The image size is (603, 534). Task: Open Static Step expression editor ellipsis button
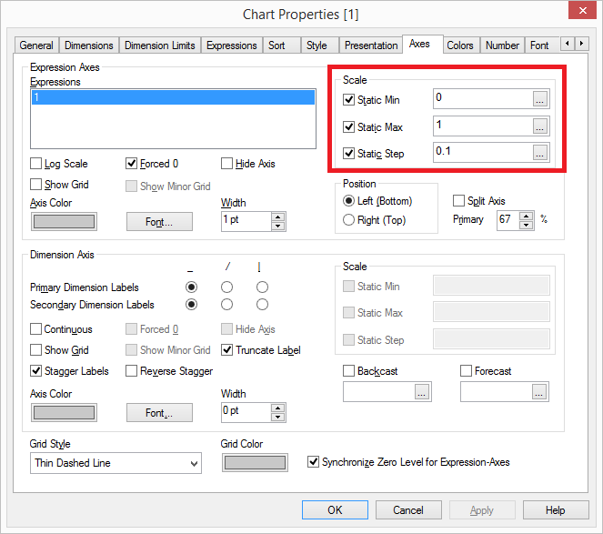coord(540,153)
